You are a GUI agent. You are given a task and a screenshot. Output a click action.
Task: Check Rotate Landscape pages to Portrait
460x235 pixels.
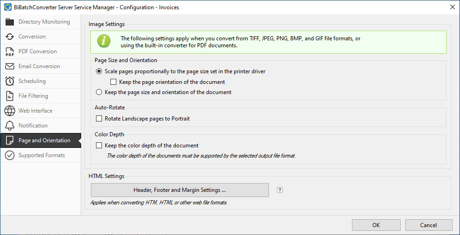click(x=99, y=119)
